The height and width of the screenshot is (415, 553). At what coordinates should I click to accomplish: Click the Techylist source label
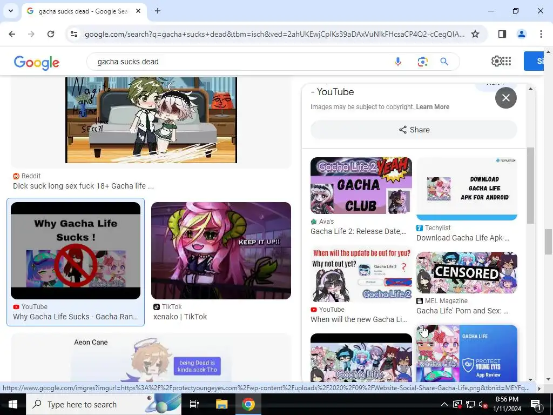click(437, 228)
